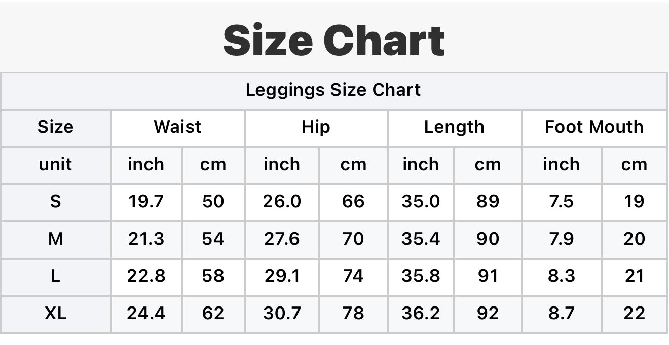Click the Size Chart heading
The image size is (669, 345).
click(334, 41)
